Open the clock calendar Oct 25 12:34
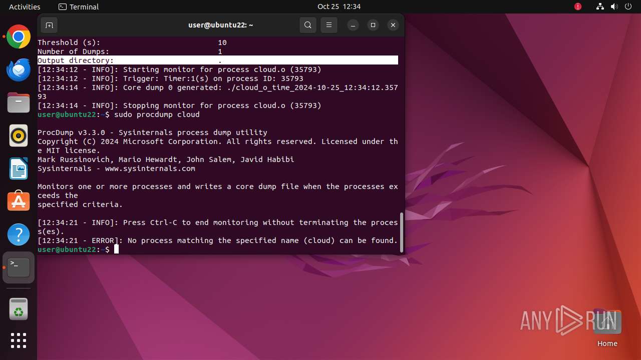The width and height of the screenshot is (641, 360). pyautogui.click(x=339, y=6)
